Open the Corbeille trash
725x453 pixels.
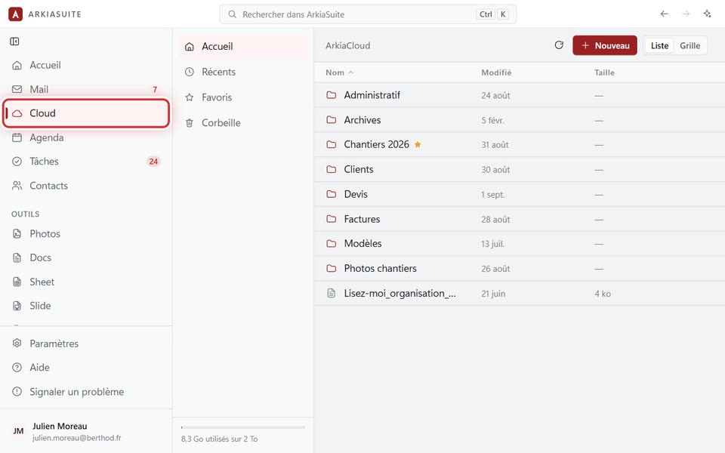[243, 122]
